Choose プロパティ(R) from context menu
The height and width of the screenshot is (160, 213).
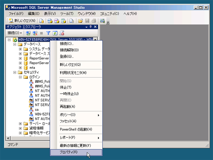click(76, 152)
